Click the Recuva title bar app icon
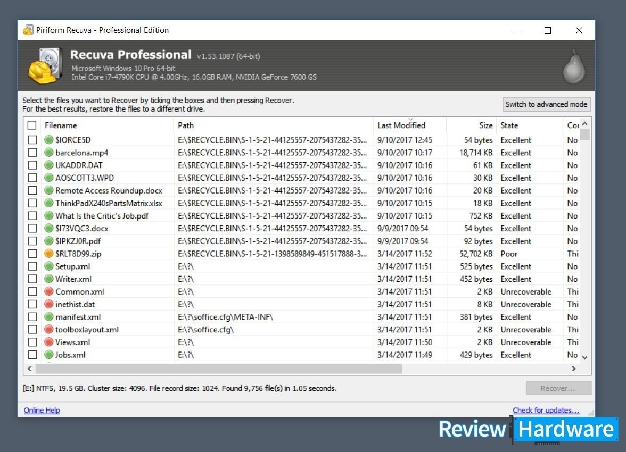 point(28,30)
